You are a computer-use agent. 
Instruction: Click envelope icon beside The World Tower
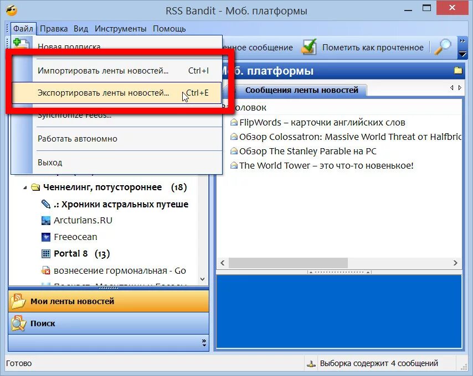tap(234, 165)
